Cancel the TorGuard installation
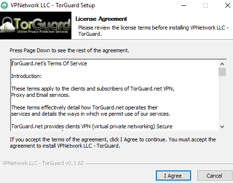Viewport: 233px width, 183px height. point(215,176)
